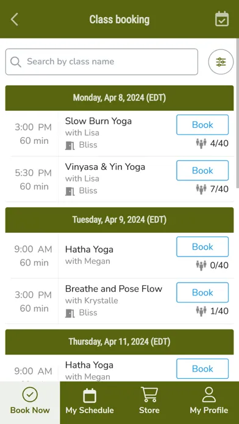Focus the Search by class name field
This screenshot has height=424, width=239.
pos(101,62)
